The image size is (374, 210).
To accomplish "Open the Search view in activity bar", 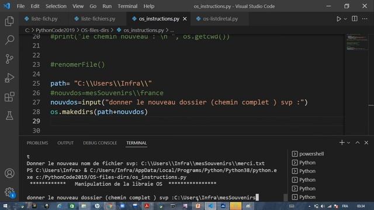I will [9, 40].
